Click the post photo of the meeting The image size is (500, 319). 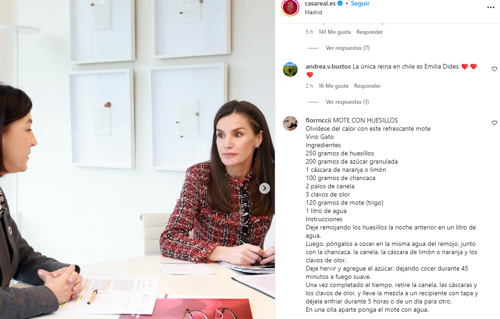(x=138, y=159)
